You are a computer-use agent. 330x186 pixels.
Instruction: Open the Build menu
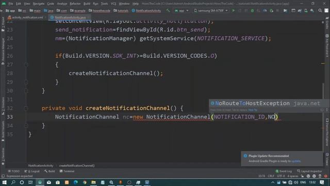87,4
